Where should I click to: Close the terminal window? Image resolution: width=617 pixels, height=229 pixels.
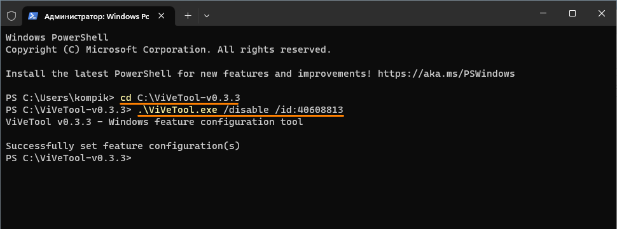click(x=601, y=13)
